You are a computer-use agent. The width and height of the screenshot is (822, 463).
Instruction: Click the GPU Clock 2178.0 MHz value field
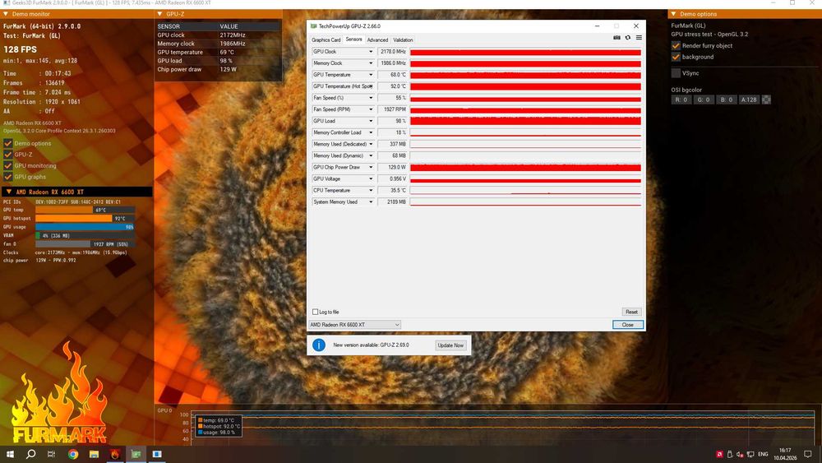pyautogui.click(x=393, y=51)
